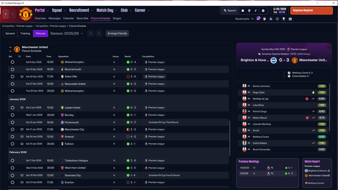338x190 pixels.
Task: Open the Messages sub-tab
Action: coord(54,18)
